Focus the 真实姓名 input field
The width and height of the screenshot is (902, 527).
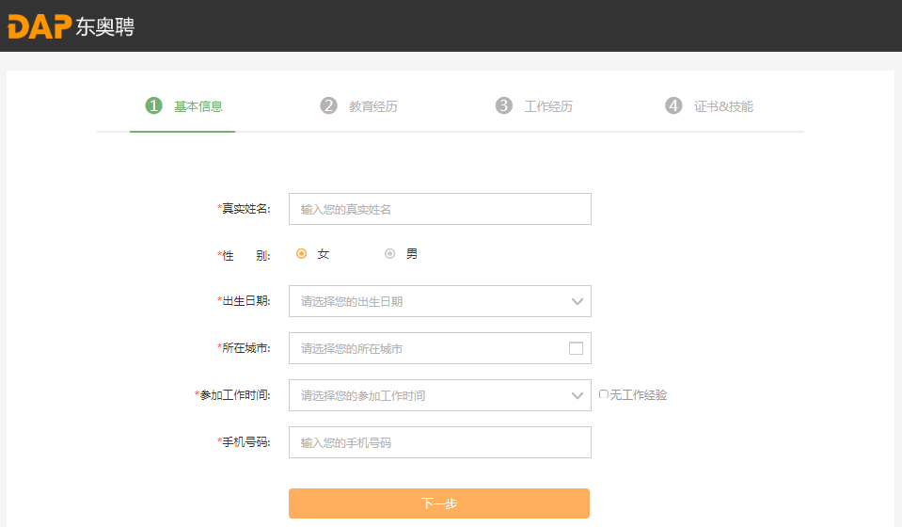tap(439, 209)
